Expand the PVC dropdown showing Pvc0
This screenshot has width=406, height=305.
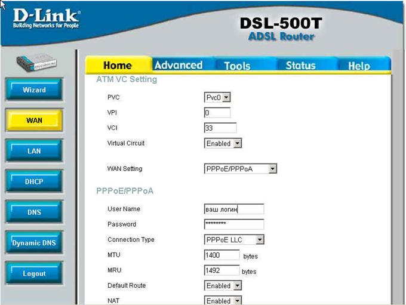pyautogui.click(x=217, y=97)
